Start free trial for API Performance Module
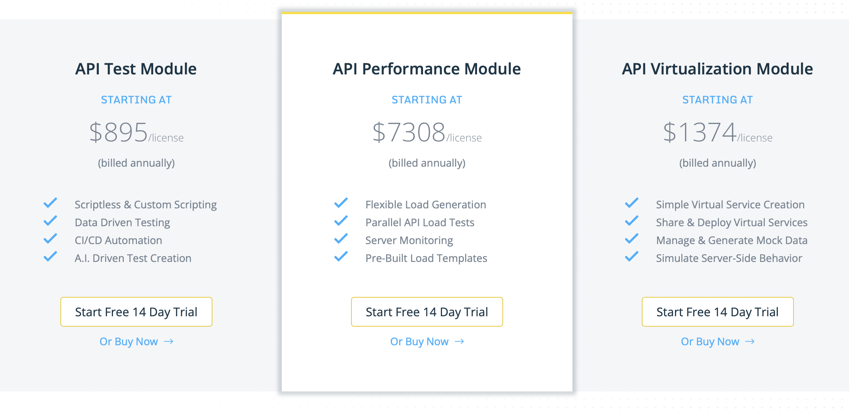The height and width of the screenshot is (413, 849). tap(427, 312)
